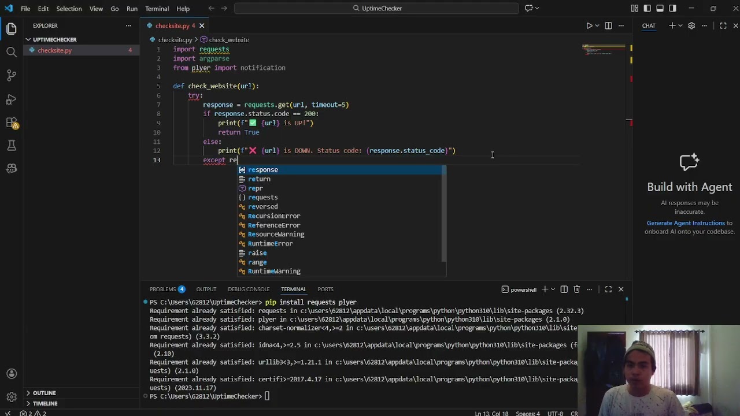This screenshot has width=740, height=416.
Task: Open the run button dropdown arrow
Action: point(597,25)
